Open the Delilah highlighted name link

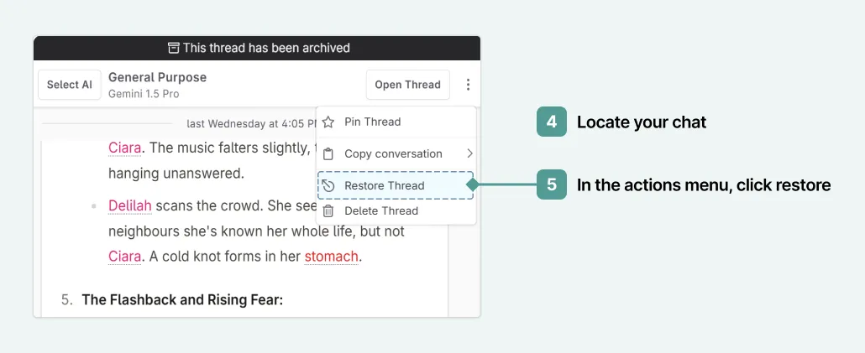coord(129,205)
